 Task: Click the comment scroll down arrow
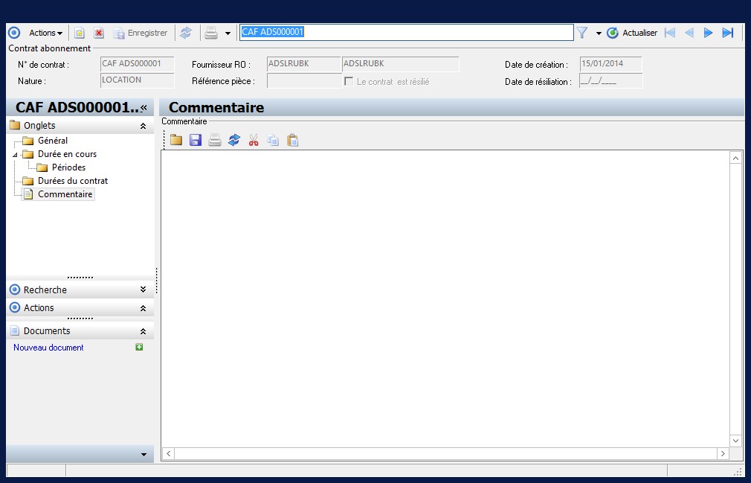(735, 441)
